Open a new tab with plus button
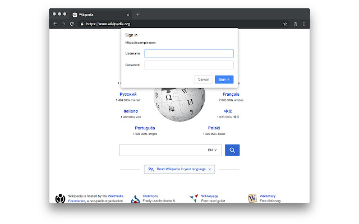The height and width of the screenshot is (224, 359). pyautogui.click(x=137, y=15)
